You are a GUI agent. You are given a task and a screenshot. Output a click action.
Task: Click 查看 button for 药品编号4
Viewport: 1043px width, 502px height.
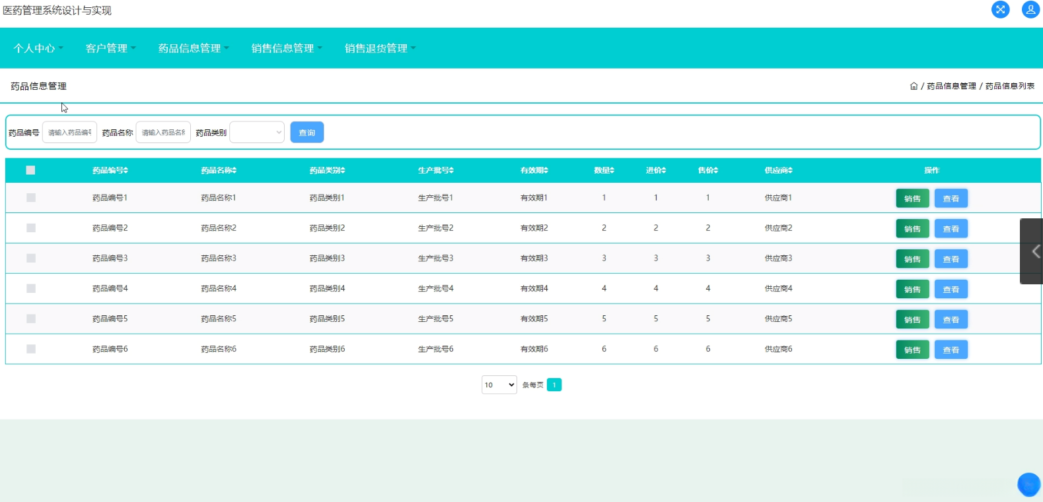pos(951,290)
